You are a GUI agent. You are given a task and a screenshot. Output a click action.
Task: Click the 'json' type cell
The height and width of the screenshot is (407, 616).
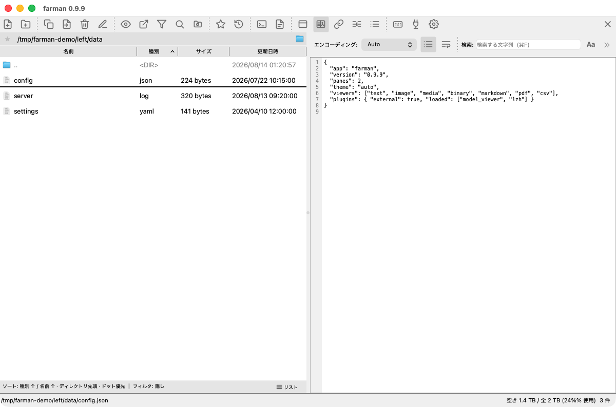click(146, 81)
